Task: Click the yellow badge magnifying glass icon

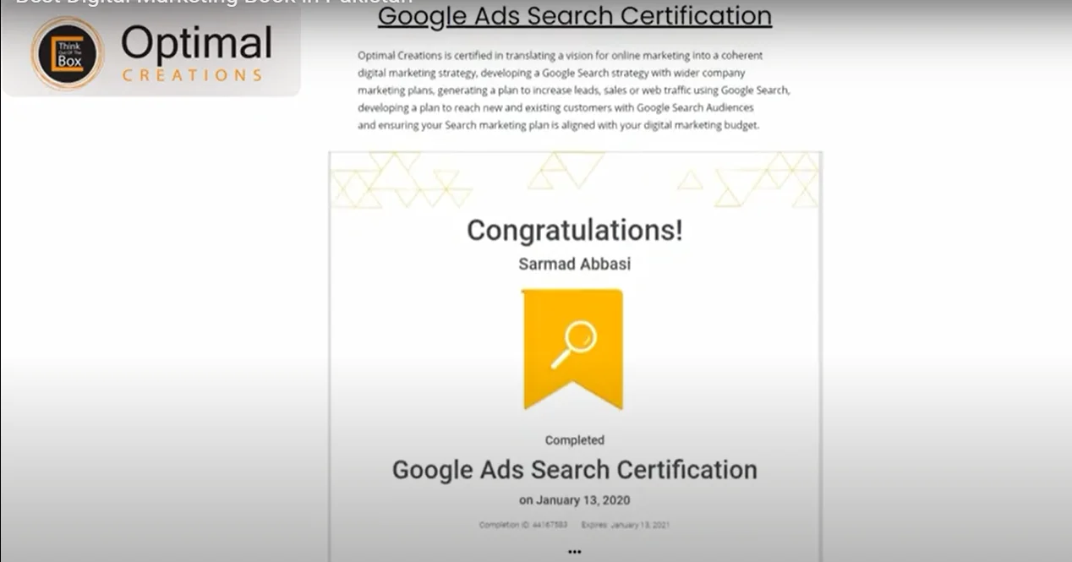Action: [574, 345]
